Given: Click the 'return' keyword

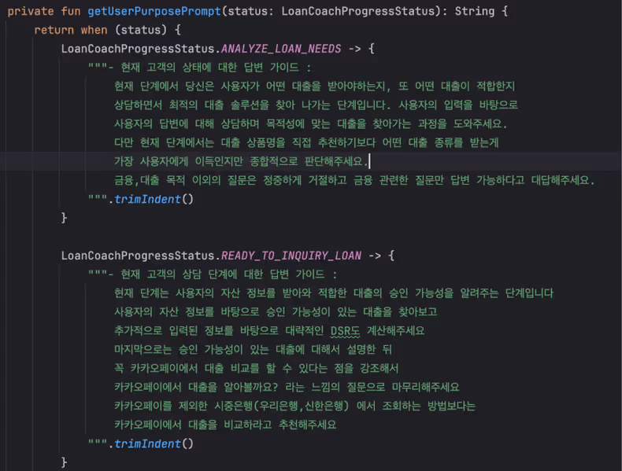Looking at the screenshot, I should click(x=54, y=30).
